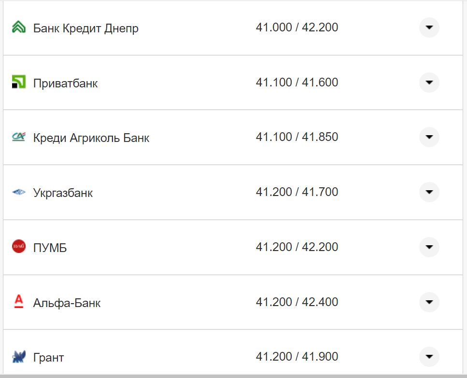This screenshot has height=378, width=467.
Task: Click the Креди Агриколь Банк logo icon
Action: point(18,138)
